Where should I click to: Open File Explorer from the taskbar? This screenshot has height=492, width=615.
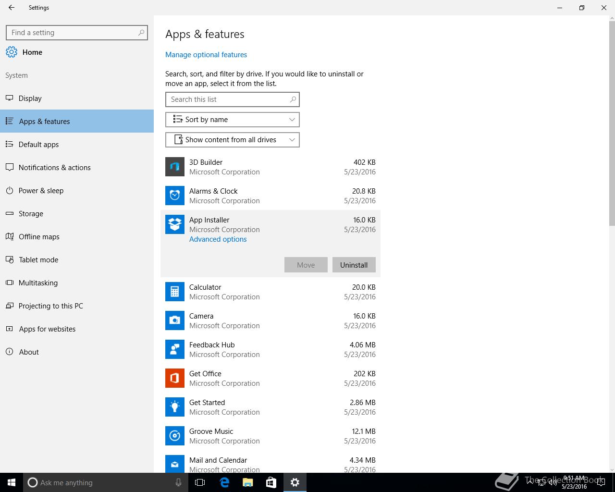(247, 482)
